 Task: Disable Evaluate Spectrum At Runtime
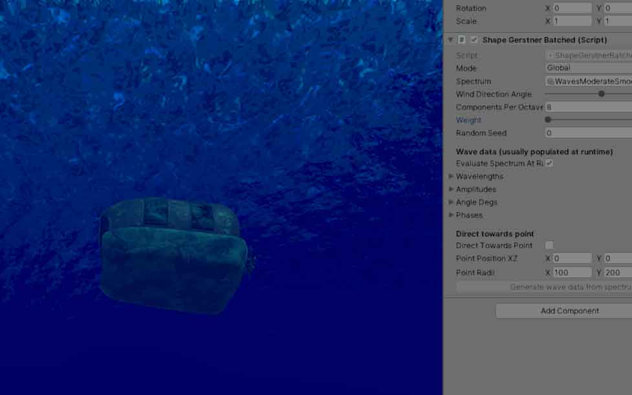coord(549,163)
